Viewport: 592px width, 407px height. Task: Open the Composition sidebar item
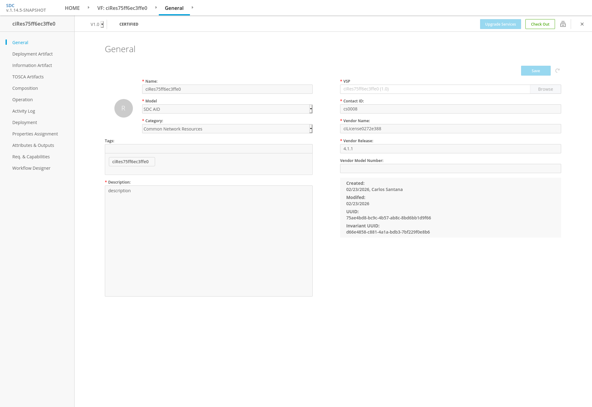[25, 88]
